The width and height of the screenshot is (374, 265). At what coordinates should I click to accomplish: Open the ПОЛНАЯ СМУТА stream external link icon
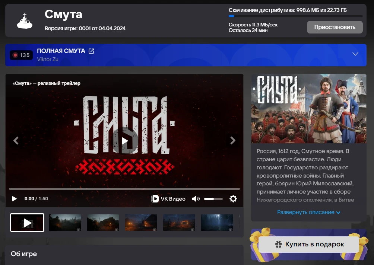[91, 51]
